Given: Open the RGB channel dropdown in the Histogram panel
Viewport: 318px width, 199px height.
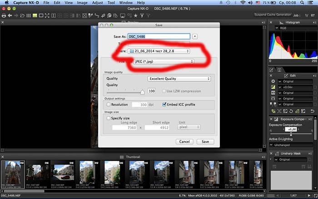Looking at the screenshot, I should point(295,28).
